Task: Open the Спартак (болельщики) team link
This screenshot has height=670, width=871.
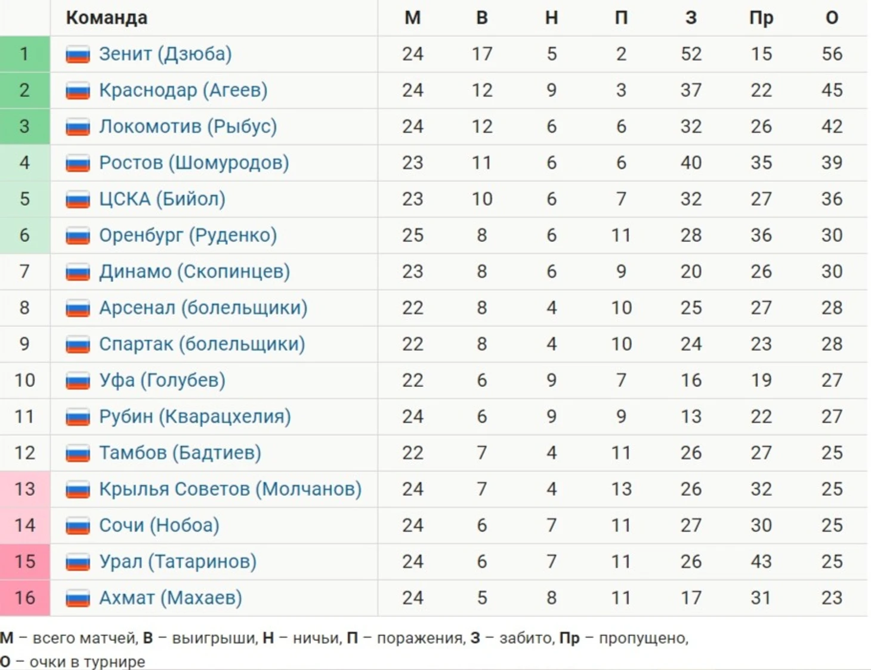Action: click(202, 344)
